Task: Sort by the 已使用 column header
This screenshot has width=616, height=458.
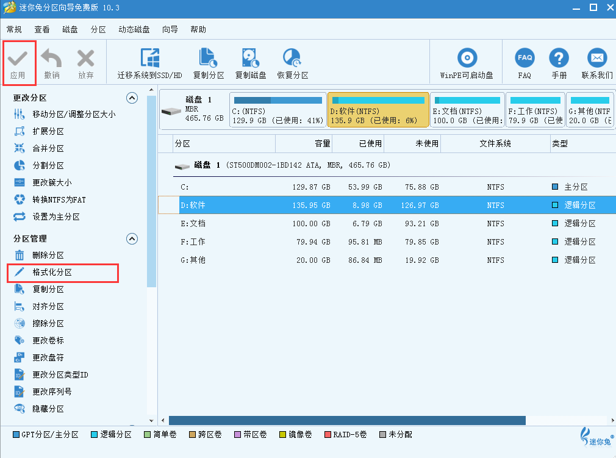Action: (x=358, y=144)
